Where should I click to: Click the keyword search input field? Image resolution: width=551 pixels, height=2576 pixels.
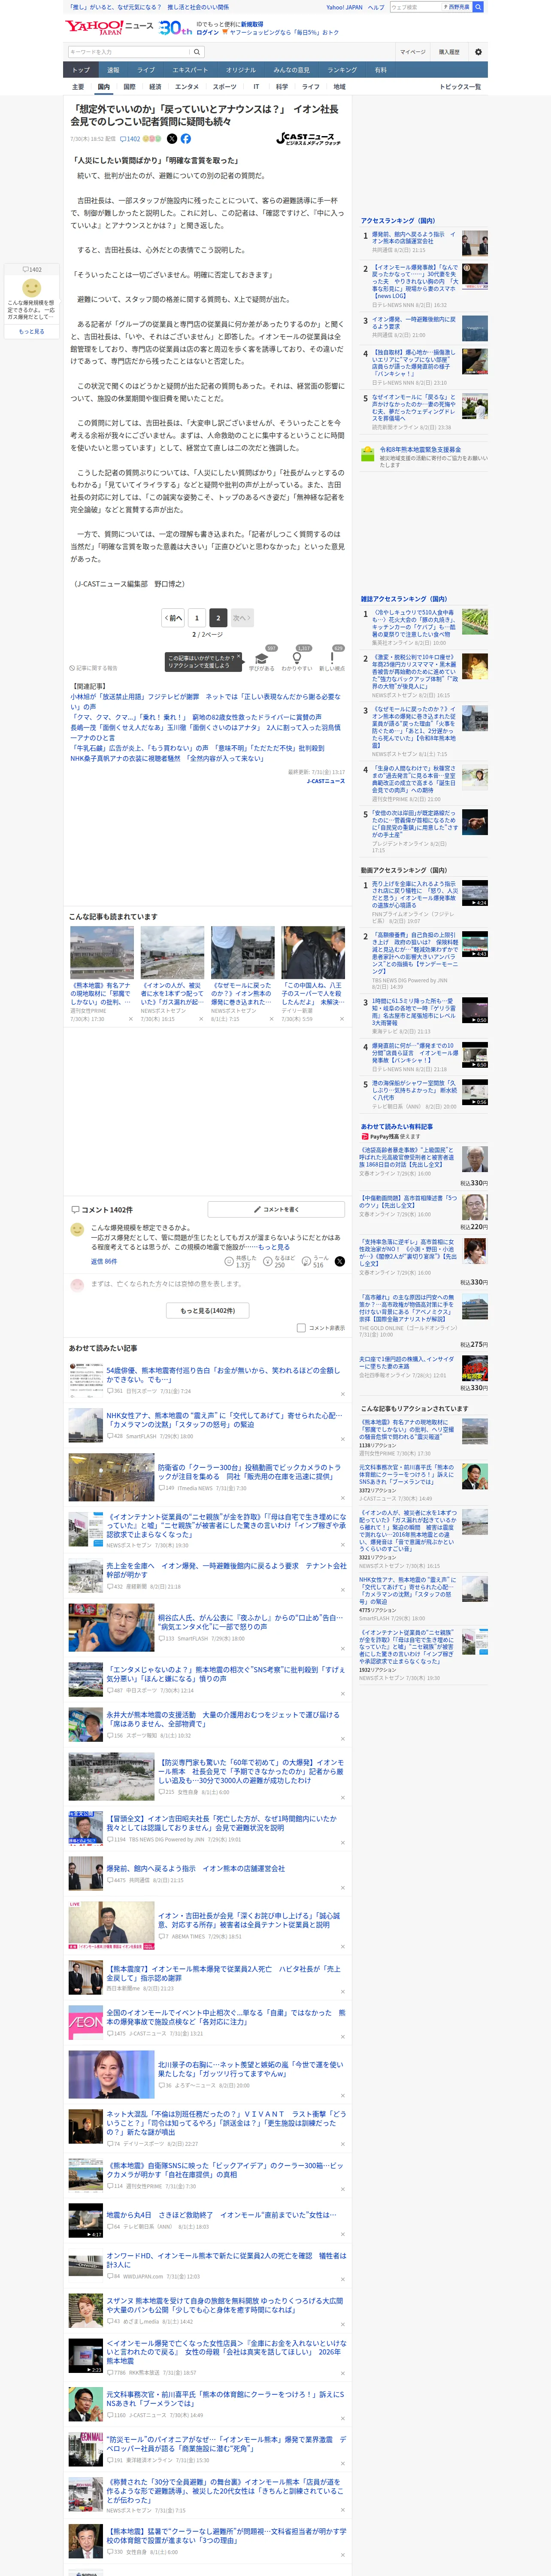click(129, 52)
